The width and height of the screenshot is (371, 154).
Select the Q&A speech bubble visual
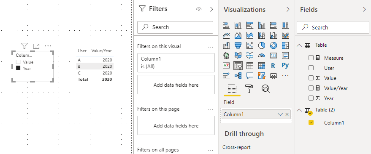point(250,75)
